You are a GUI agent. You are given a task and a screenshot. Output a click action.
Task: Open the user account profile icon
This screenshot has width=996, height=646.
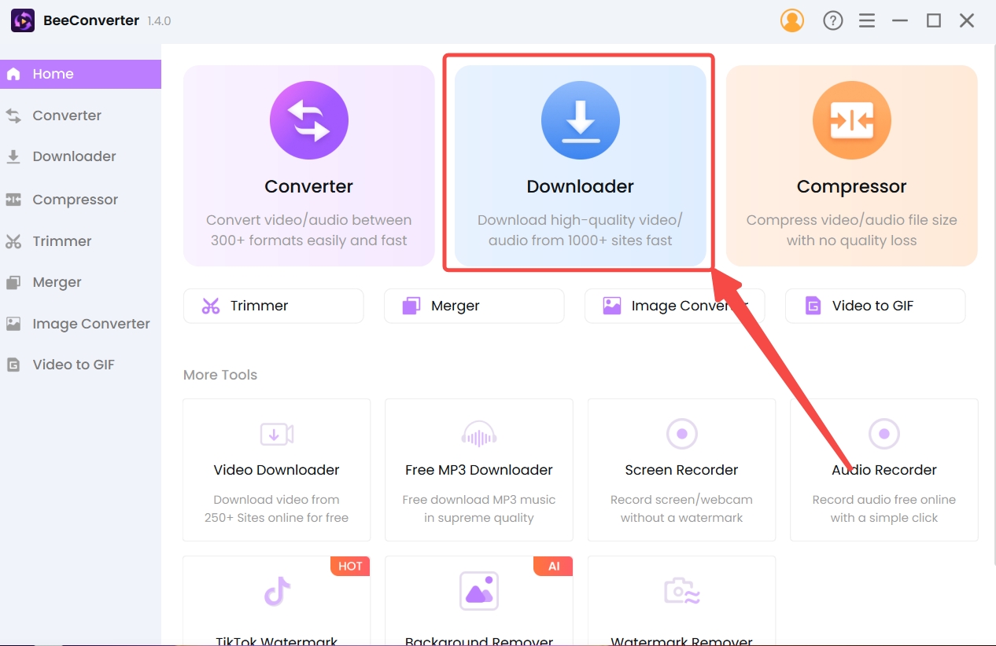(792, 20)
